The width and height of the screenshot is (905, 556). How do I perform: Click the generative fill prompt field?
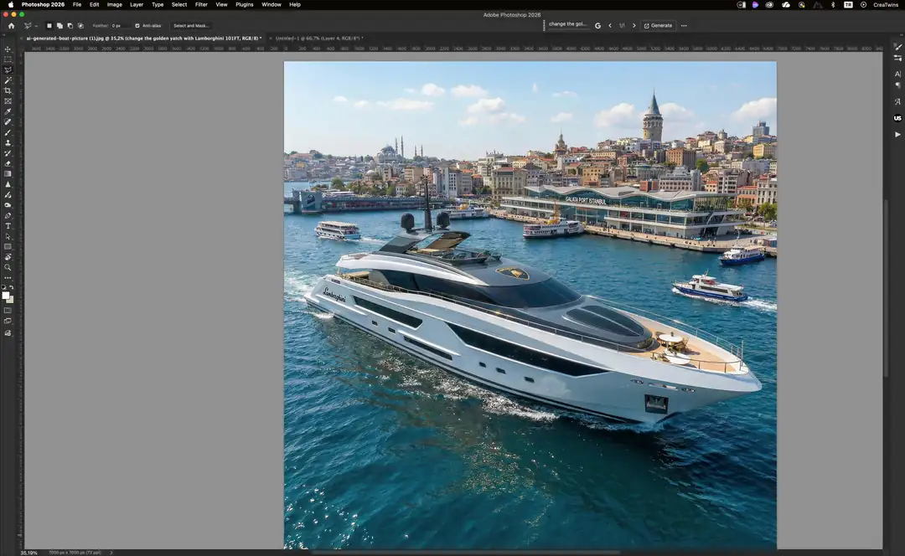568,24
